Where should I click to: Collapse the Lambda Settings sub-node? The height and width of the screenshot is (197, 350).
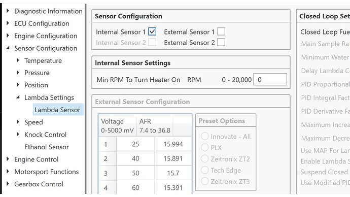click(18, 97)
